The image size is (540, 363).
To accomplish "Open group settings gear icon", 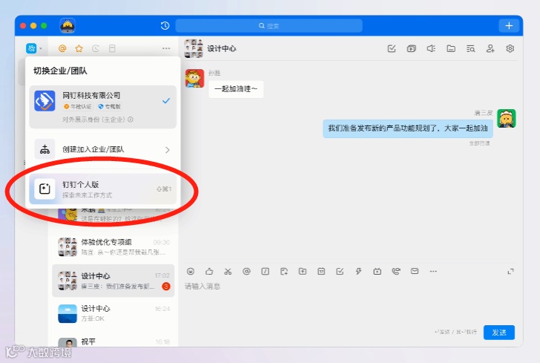I will (x=510, y=48).
